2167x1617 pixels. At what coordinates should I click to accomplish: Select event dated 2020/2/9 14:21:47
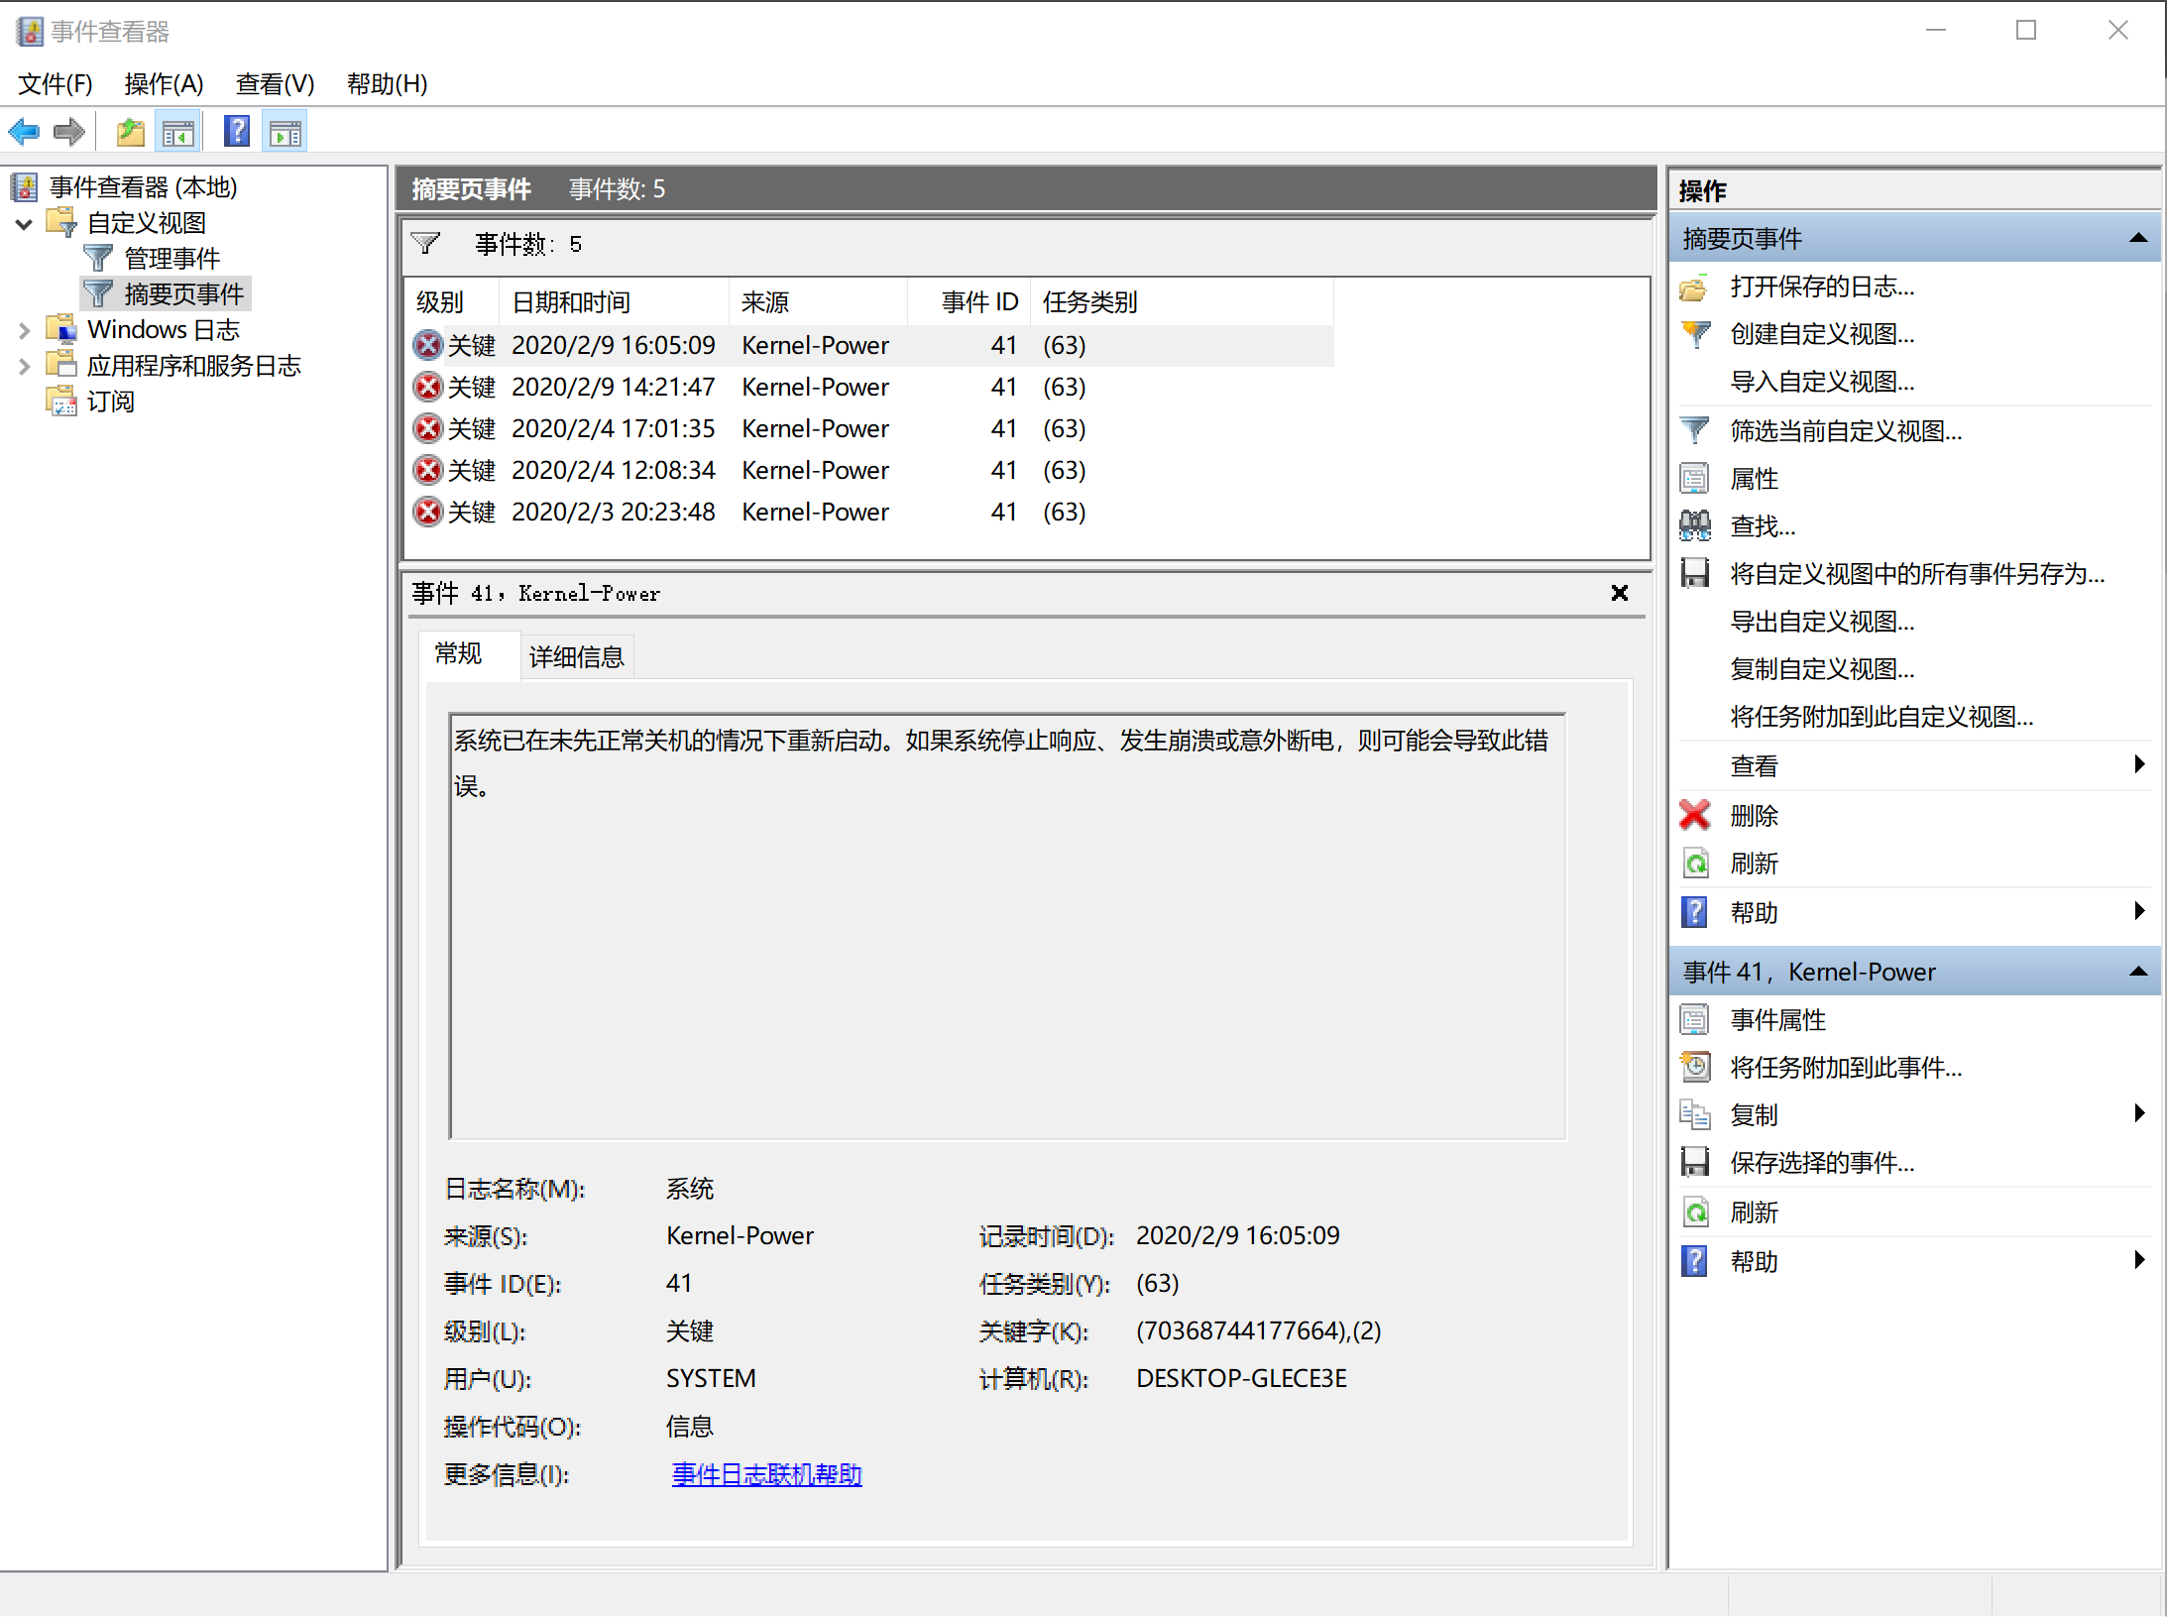870,387
